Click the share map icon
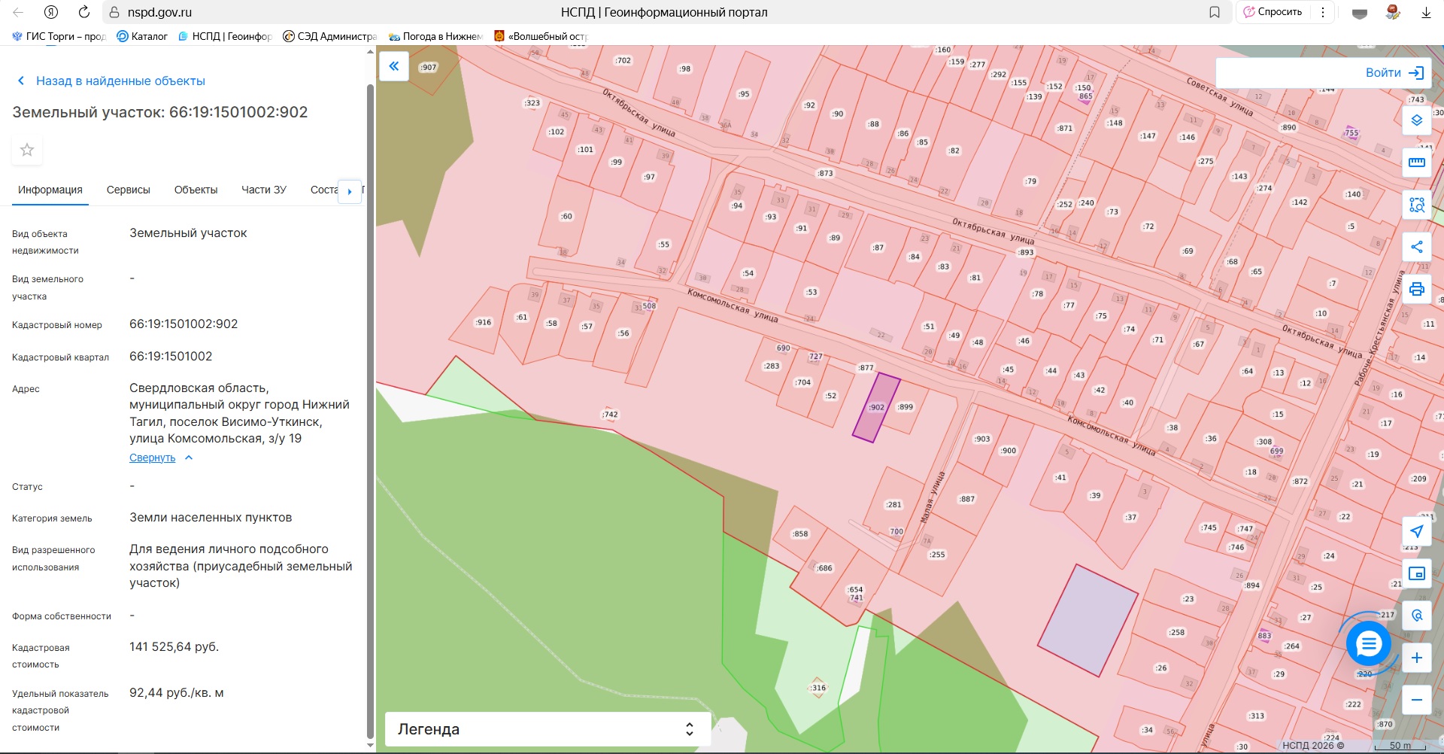The height and width of the screenshot is (754, 1444). pyautogui.click(x=1416, y=247)
